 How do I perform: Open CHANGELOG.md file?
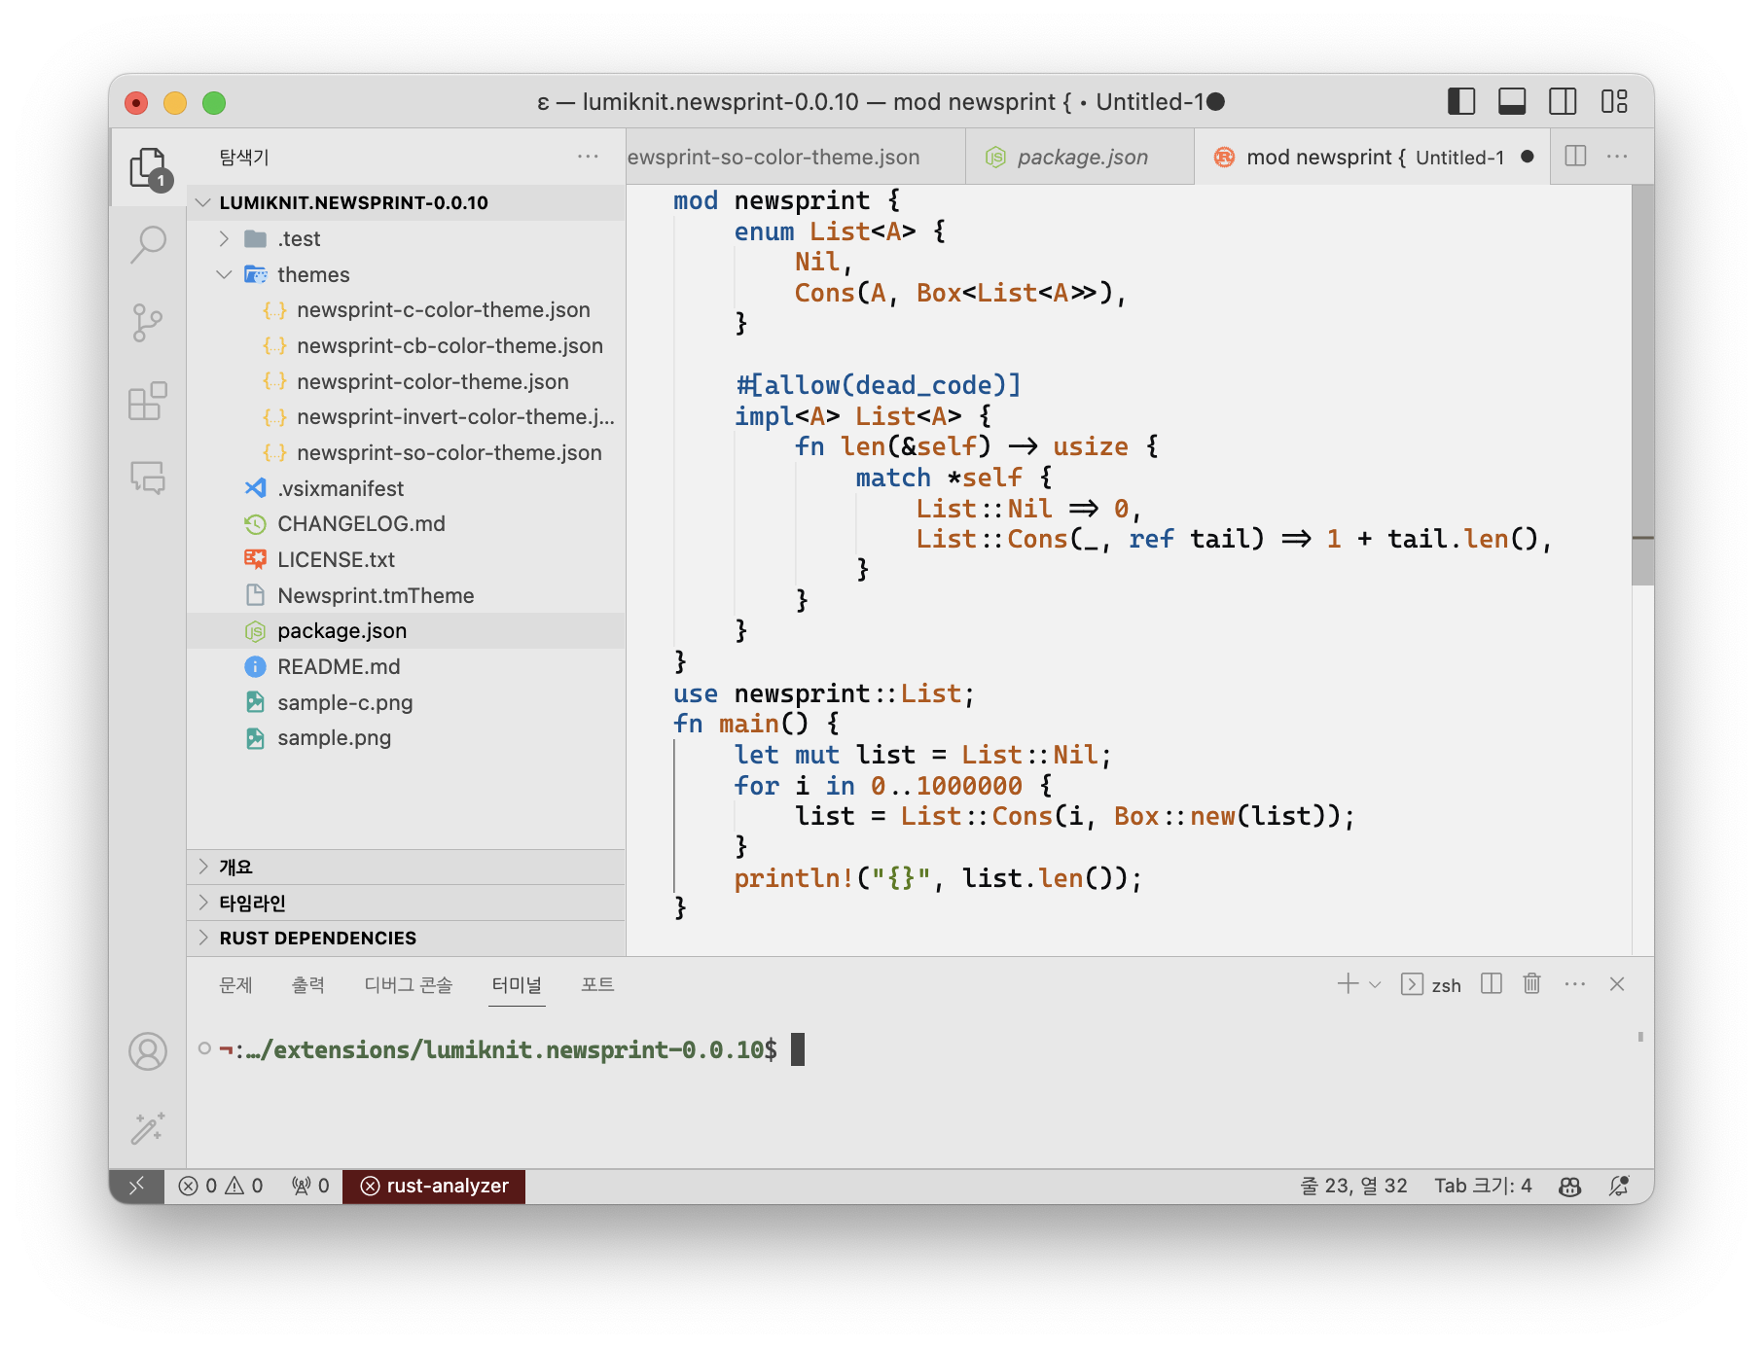(x=406, y=523)
